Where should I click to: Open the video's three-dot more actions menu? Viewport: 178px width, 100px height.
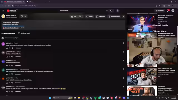pos(123,17)
